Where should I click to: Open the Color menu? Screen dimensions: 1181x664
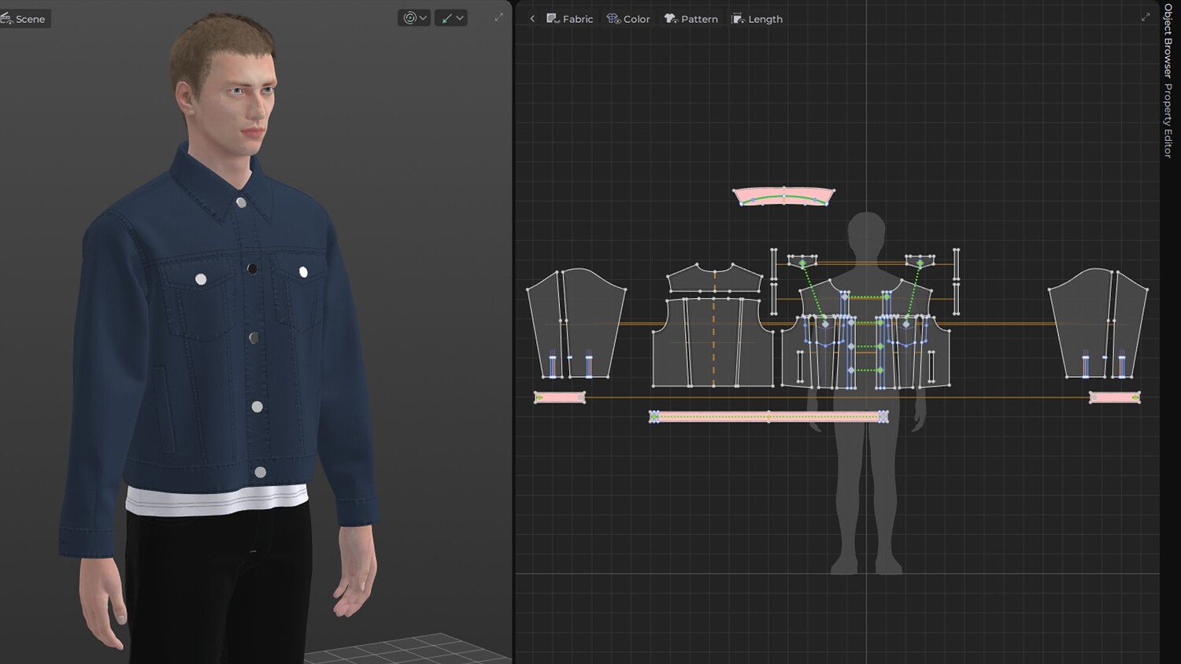[628, 19]
